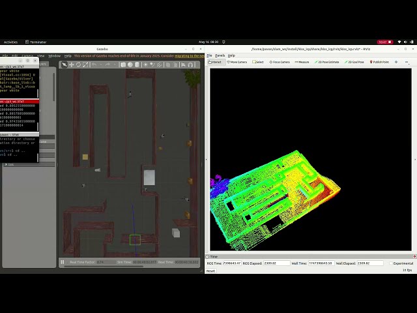
Task: Activate the RViz Measure tool
Action: tap(302, 62)
